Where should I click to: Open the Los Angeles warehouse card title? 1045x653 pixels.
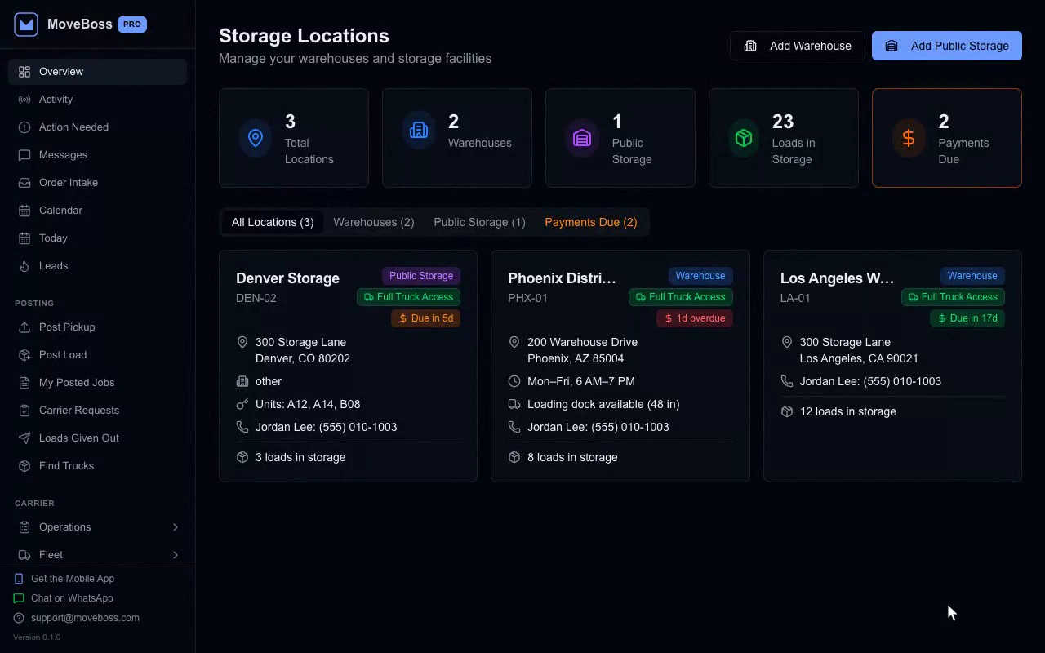click(838, 278)
